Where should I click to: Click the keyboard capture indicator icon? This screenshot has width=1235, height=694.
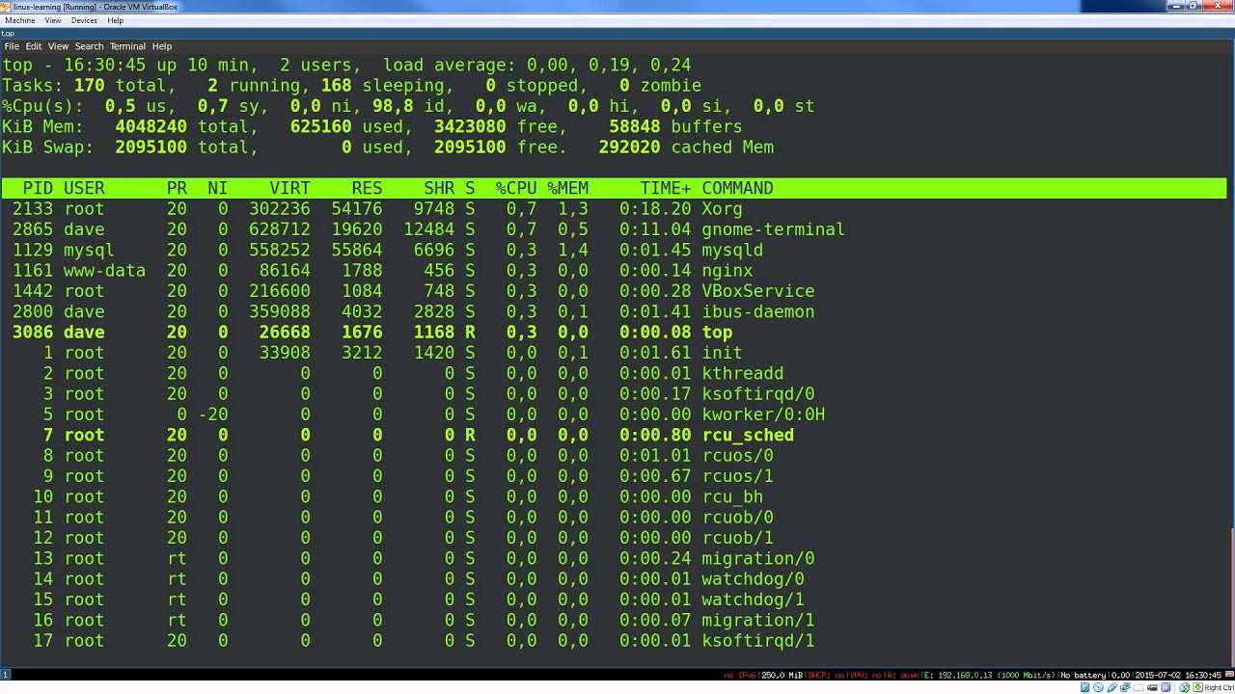click(x=1198, y=686)
